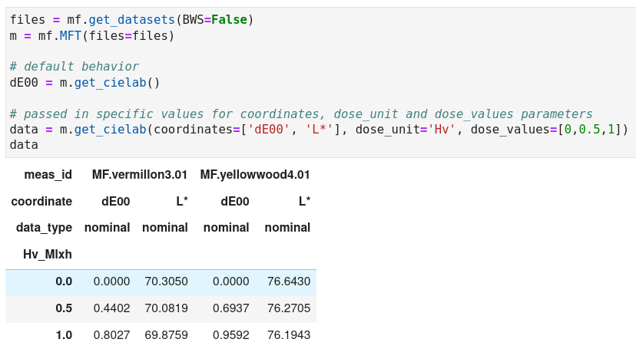Select the MF.vermillon3.01 column header

[x=139, y=175]
